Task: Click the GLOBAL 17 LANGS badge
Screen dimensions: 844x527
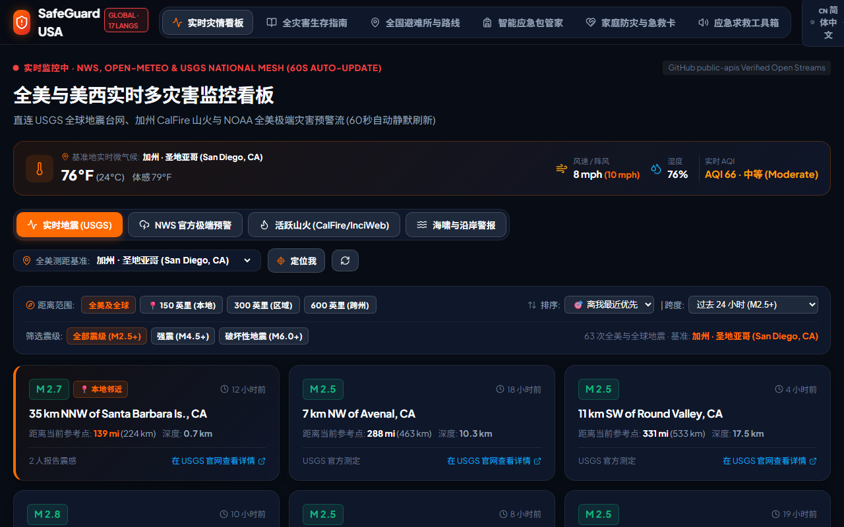Action: coord(126,20)
